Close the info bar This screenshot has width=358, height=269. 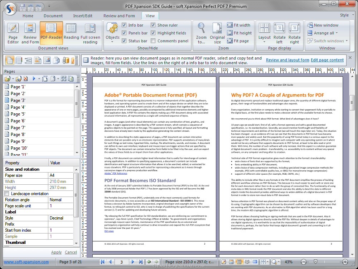pos(350,58)
